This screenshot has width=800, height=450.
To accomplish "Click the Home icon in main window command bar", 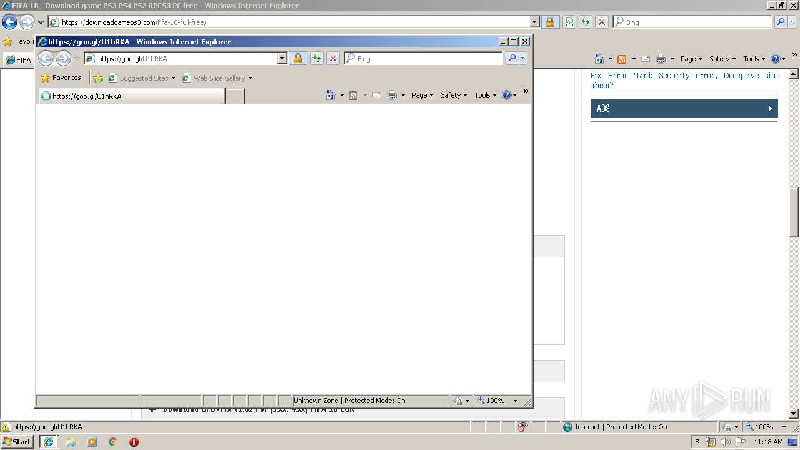I will 599,59.
